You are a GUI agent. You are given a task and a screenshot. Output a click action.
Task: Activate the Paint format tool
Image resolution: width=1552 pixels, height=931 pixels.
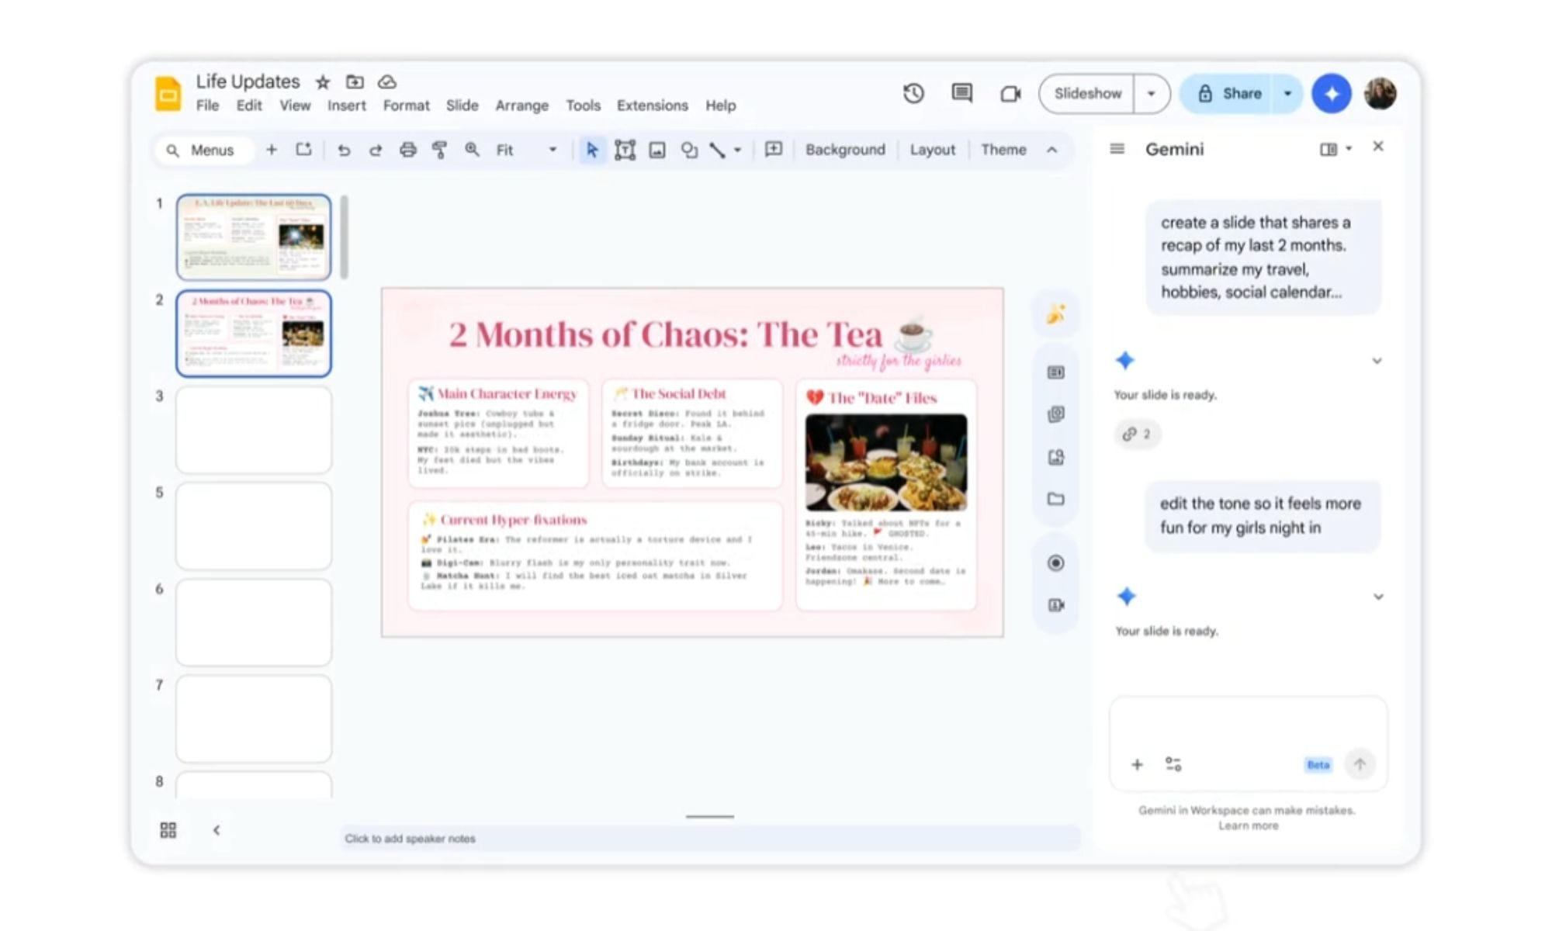pos(440,150)
